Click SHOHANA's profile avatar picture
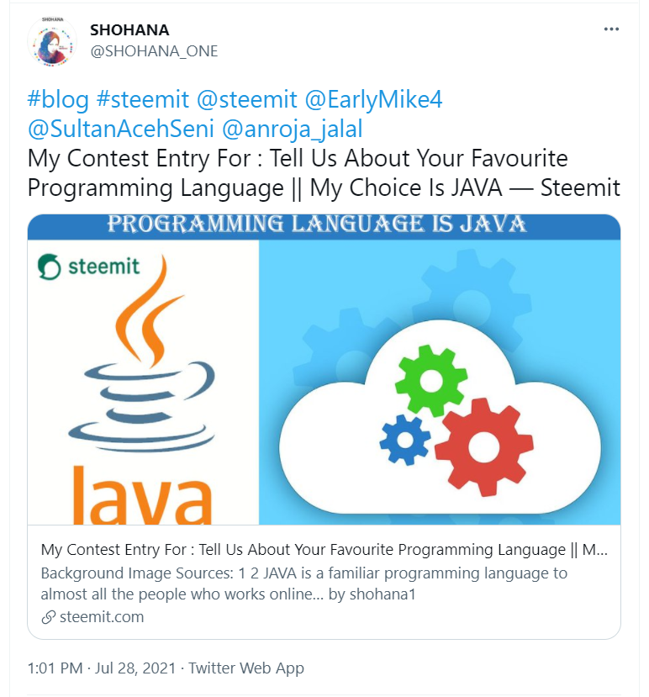Viewport: 649px width, 697px height. click(x=52, y=43)
